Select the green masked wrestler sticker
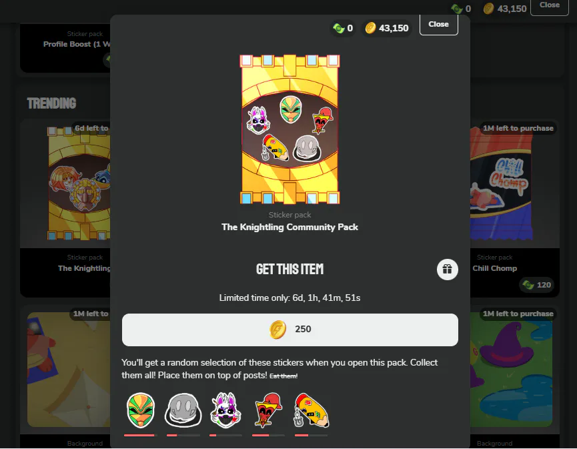 point(141,410)
